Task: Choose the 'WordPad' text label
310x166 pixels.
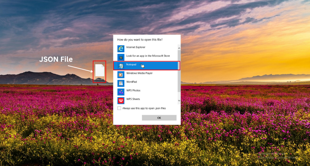Action: click(x=131, y=82)
